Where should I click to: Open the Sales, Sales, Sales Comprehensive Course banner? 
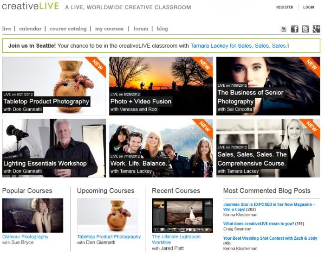coord(268,148)
